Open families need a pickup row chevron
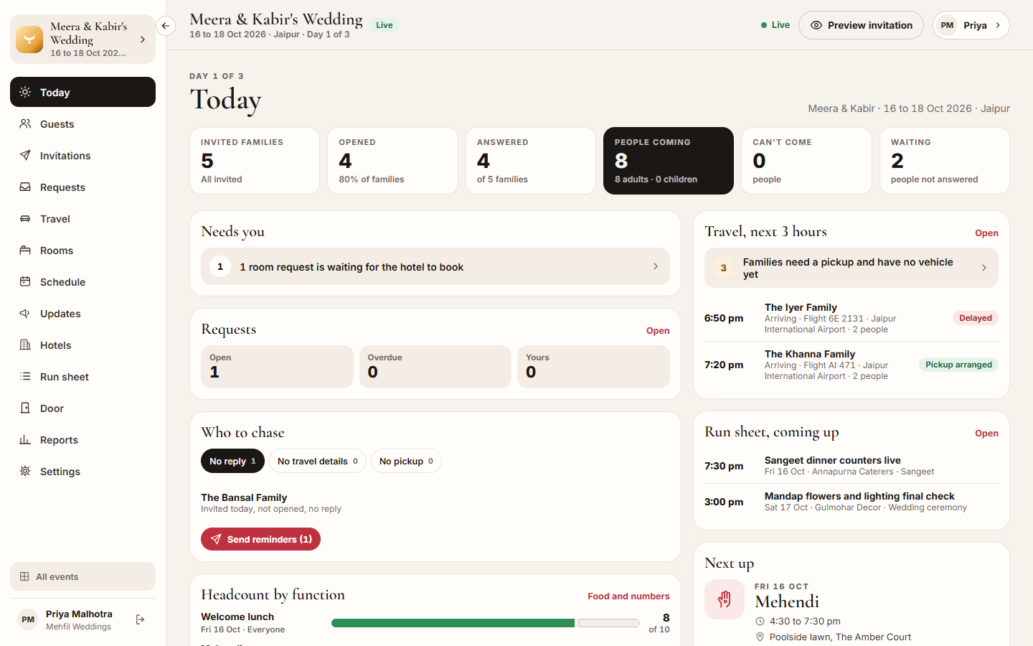1033x646 pixels. [x=984, y=268]
